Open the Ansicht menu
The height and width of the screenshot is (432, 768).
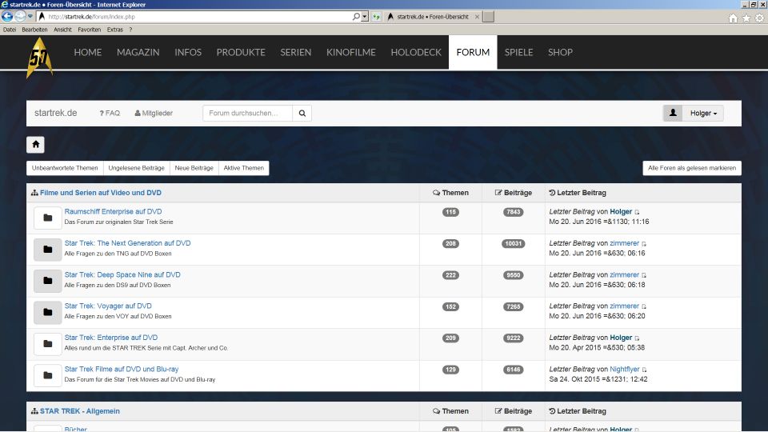click(x=62, y=30)
